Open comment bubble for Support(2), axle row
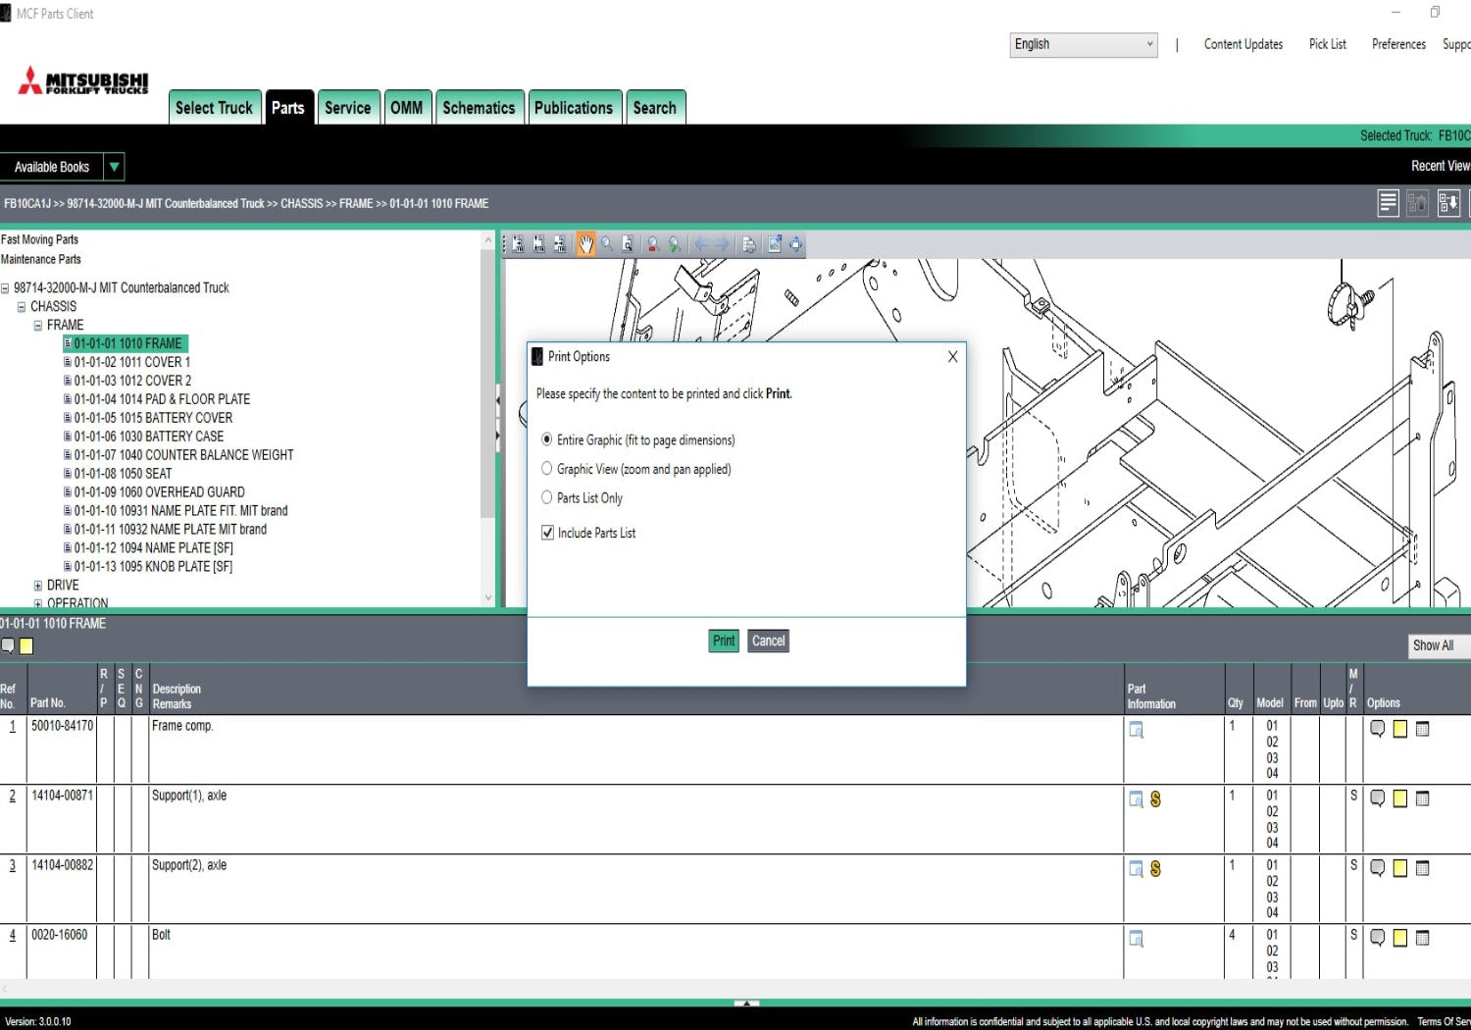 pyautogui.click(x=1377, y=868)
